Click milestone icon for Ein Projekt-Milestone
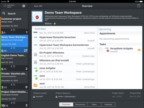This screenshot has width=144, height=108. (35, 54)
